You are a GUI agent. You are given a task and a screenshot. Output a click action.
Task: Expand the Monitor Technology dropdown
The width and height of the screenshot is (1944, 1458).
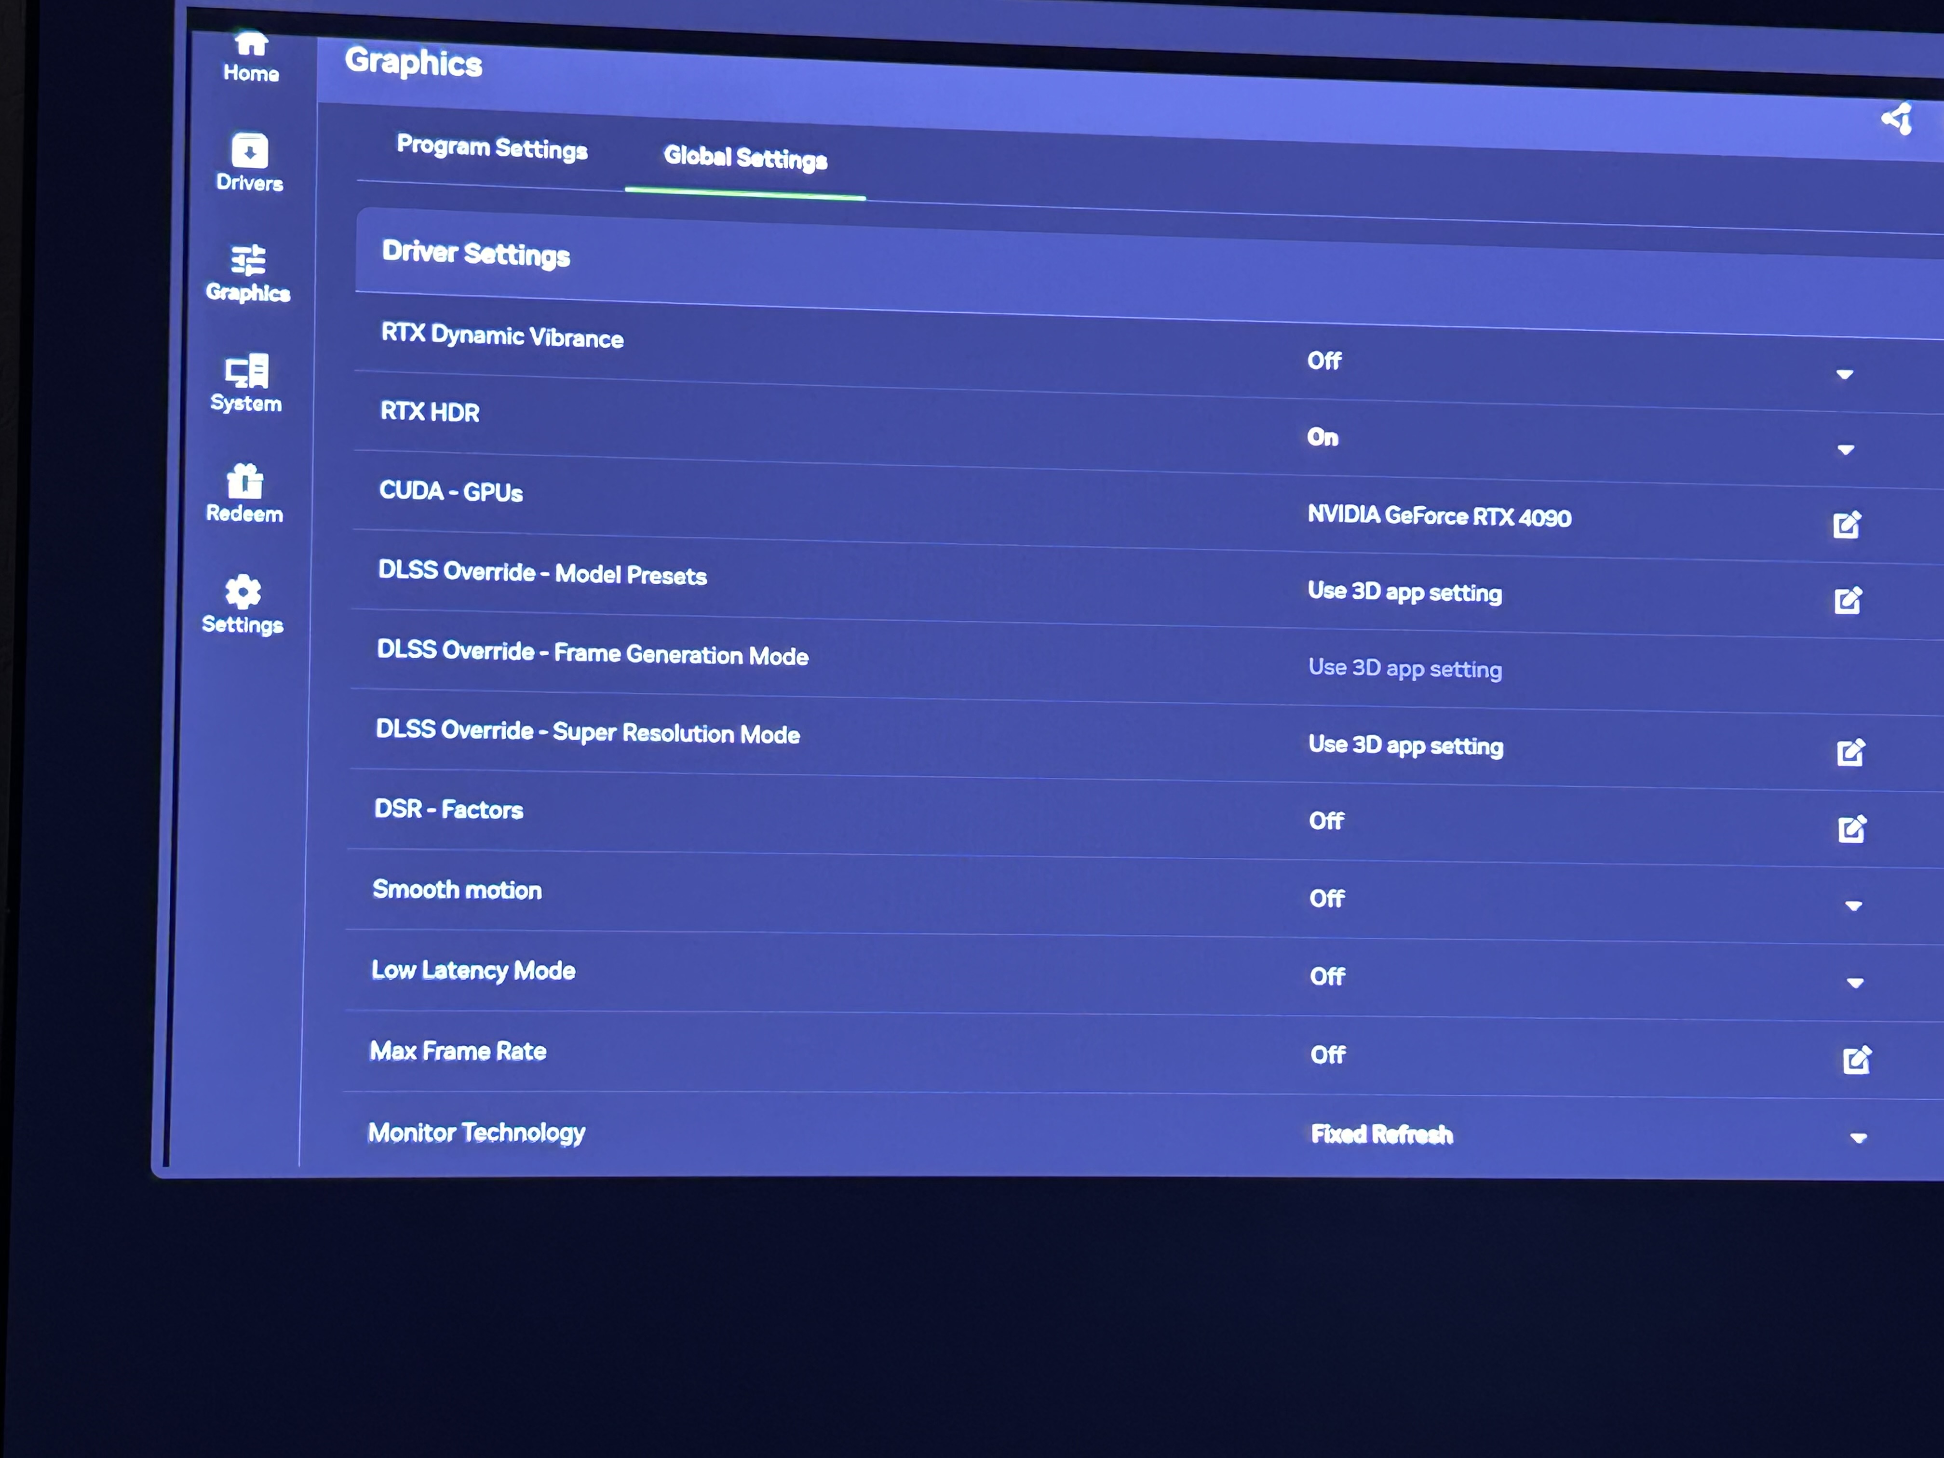pos(1858,1138)
